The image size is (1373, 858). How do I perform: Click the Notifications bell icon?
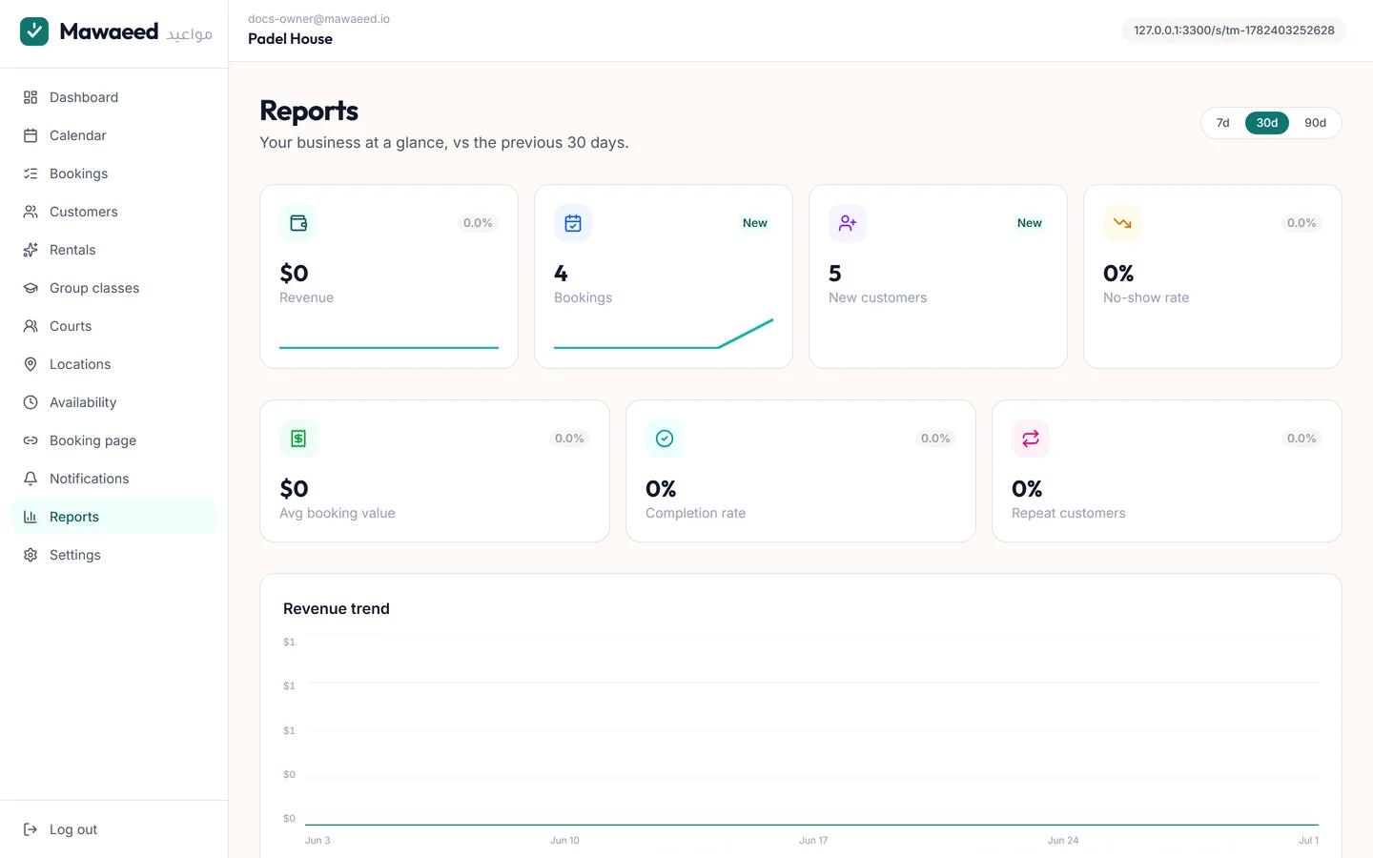coord(31,479)
